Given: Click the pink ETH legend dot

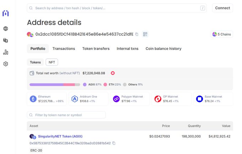Looking at the screenshot, I should (105, 84).
